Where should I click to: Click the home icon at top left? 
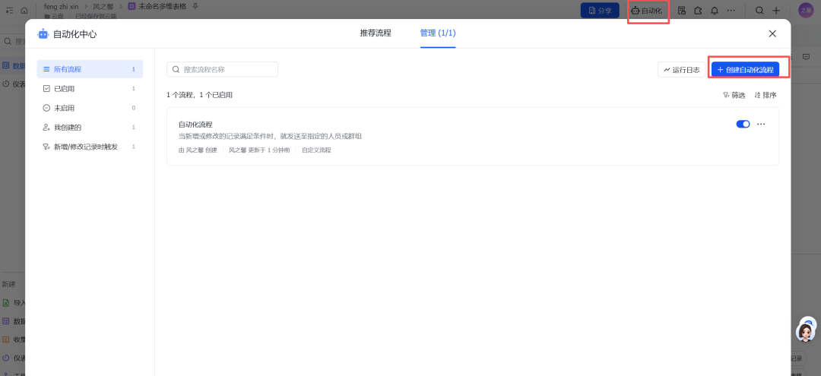click(x=24, y=11)
